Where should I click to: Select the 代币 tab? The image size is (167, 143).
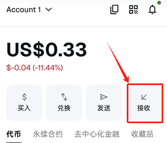pos(14,134)
